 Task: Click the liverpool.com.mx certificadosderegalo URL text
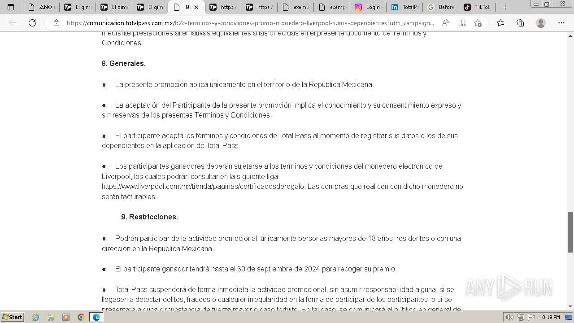coord(204,187)
